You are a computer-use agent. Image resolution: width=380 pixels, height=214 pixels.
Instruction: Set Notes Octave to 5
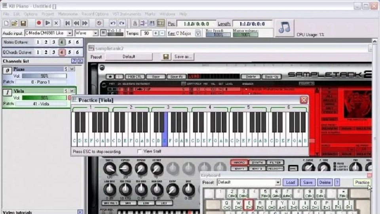point(70,42)
